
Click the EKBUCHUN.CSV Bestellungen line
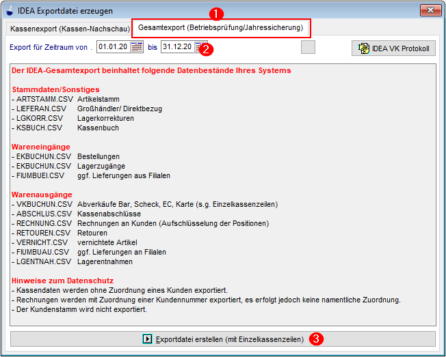pyautogui.click(x=66, y=156)
